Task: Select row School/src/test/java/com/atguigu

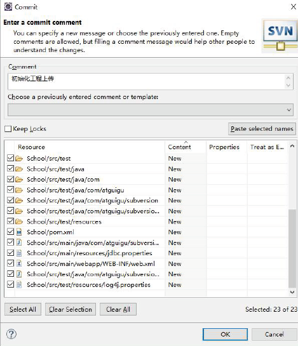Action: click(76, 190)
